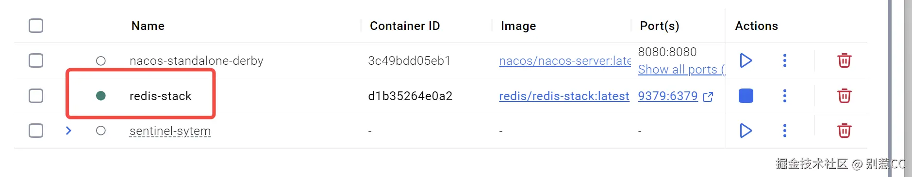Sort containers by Name column header

click(148, 26)
